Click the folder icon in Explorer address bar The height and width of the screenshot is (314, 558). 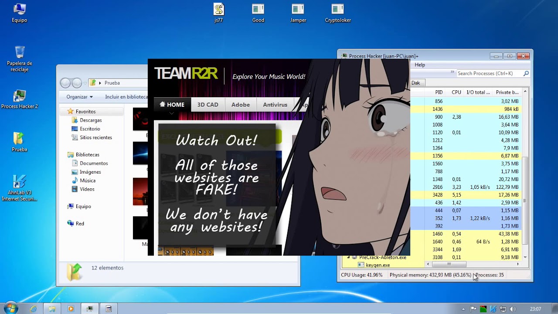pyautogui.click(x=92, y=83)
